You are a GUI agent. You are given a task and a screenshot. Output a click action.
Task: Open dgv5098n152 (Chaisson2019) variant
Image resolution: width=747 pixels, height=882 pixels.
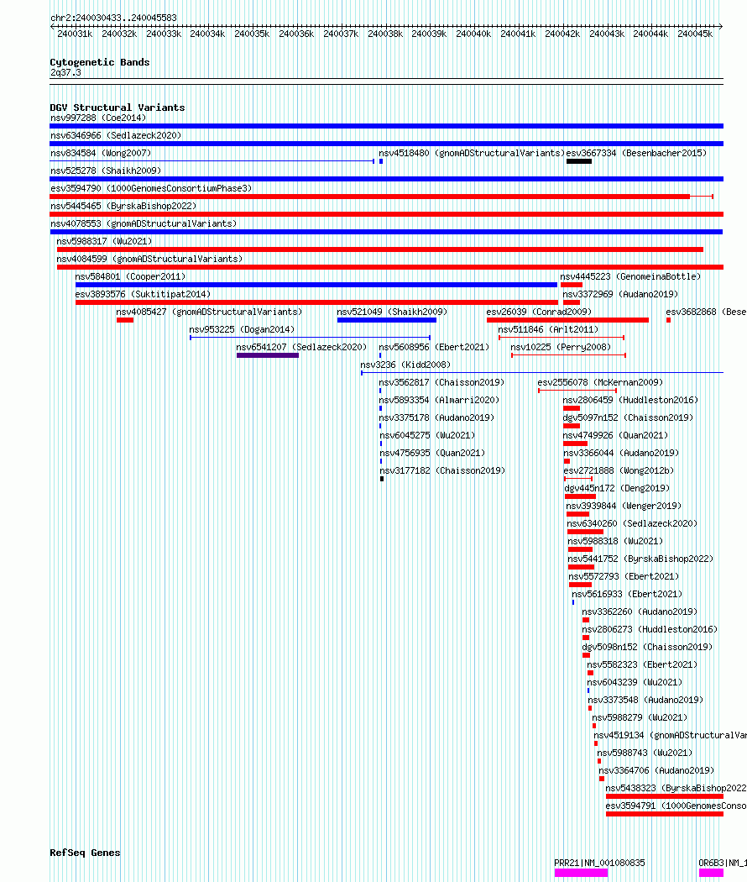click(x=647, y=647)
